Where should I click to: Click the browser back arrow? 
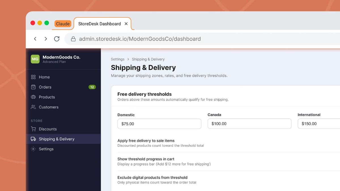point(35,39)
